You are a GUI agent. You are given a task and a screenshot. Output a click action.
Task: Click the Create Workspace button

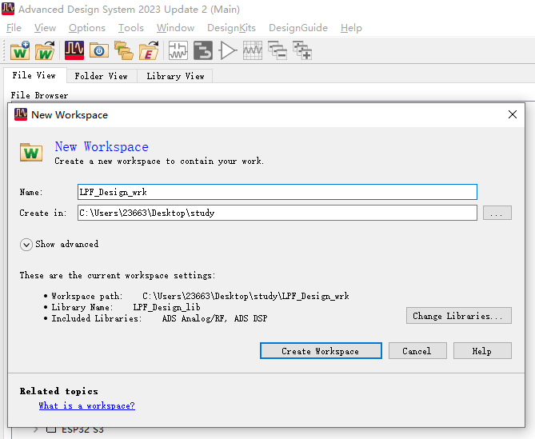point(321,351)
